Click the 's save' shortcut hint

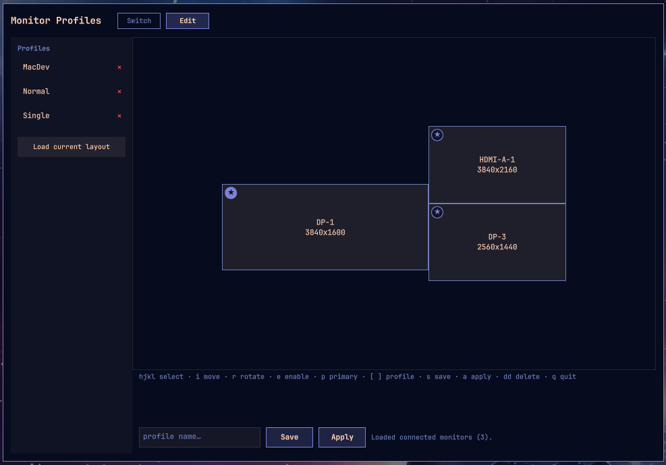[x=439, y=376]
